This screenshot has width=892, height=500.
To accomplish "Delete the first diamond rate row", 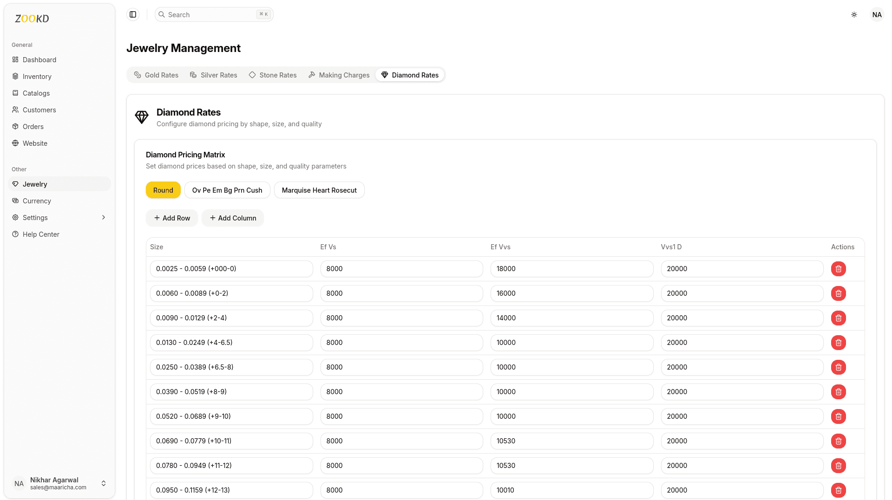I will coord(839,269).
